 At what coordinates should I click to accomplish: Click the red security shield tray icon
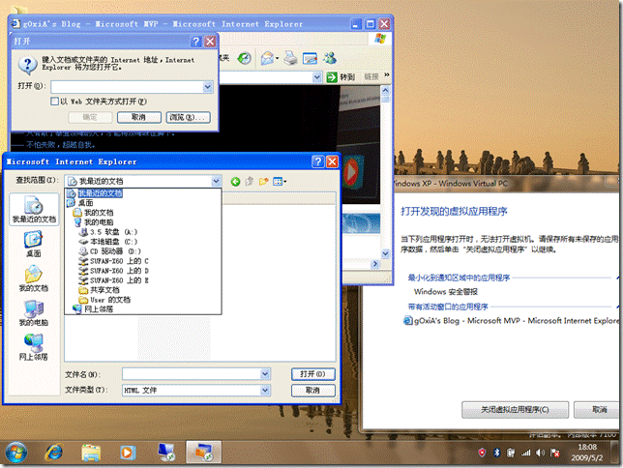[482, 453]
